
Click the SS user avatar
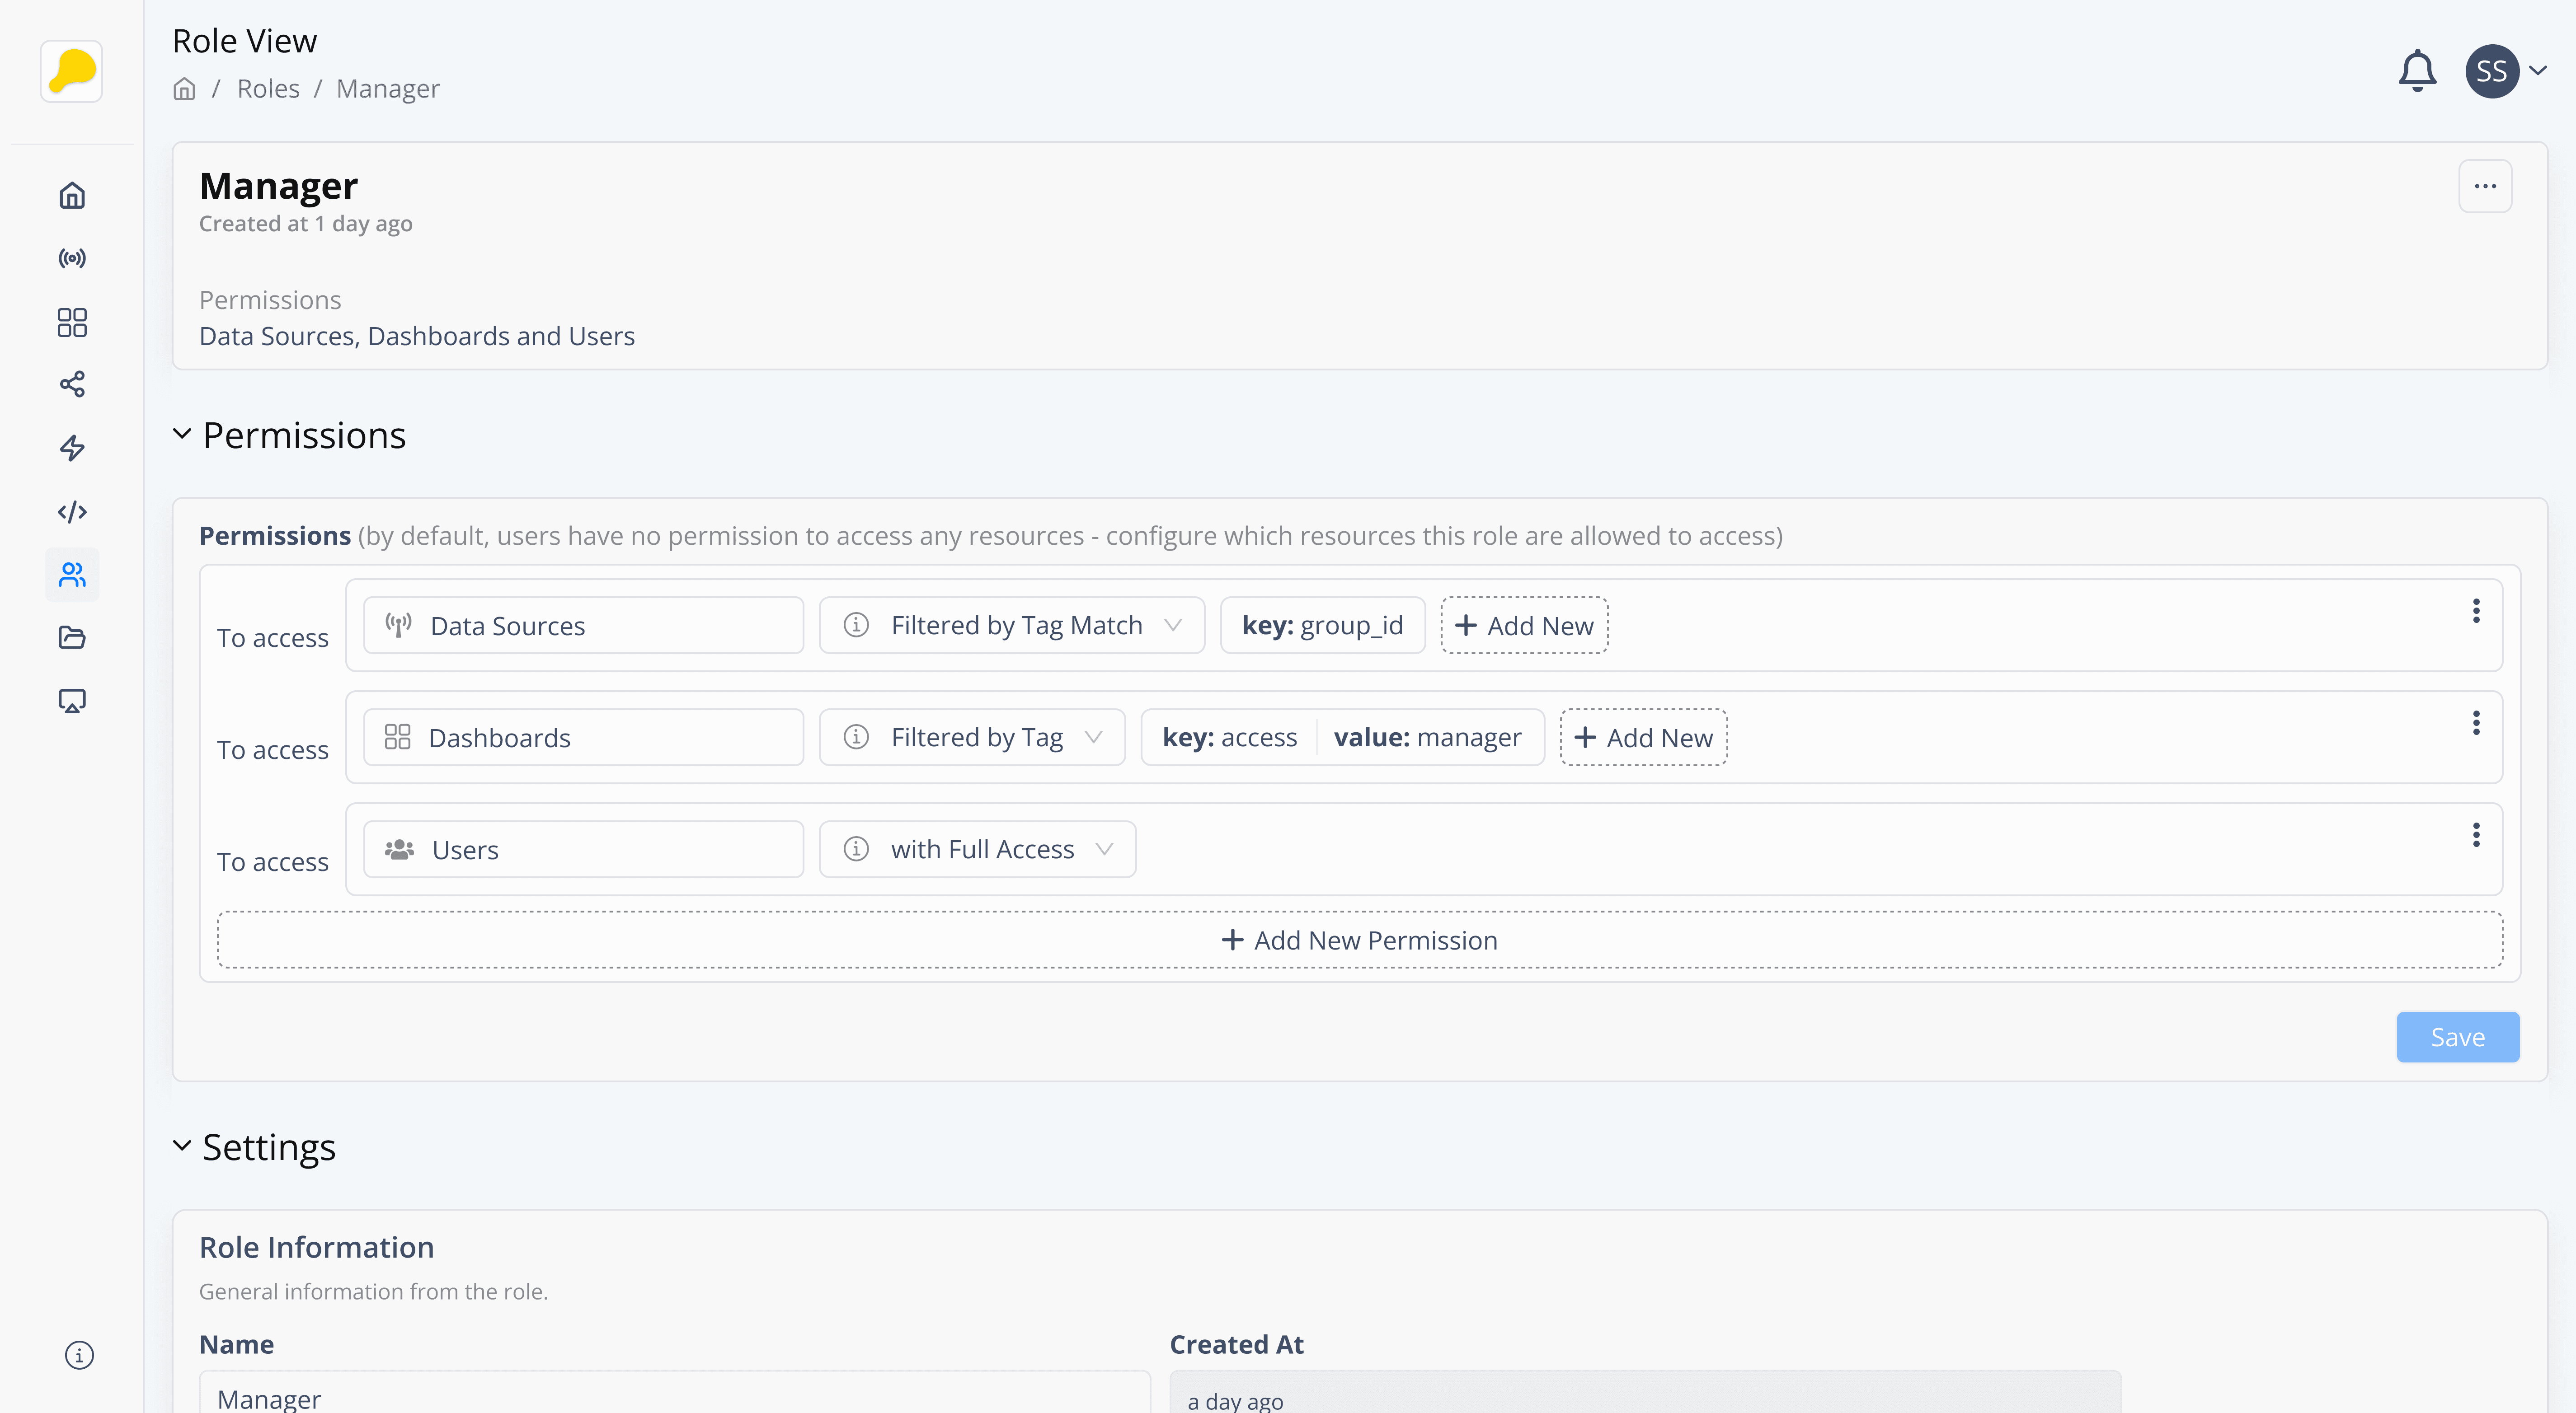[2492, 71]
